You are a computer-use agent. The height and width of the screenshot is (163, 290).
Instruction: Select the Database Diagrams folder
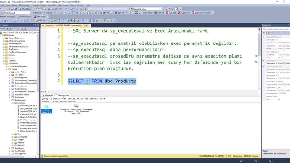pos(19,66)
